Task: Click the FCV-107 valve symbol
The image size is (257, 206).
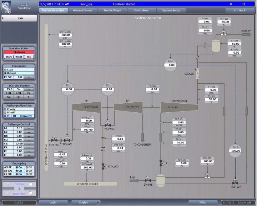Action: pos(235,181)
